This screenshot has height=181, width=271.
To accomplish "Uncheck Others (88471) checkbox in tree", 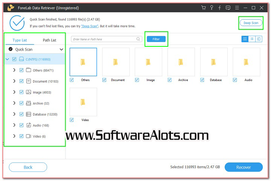I will [21, 70].
